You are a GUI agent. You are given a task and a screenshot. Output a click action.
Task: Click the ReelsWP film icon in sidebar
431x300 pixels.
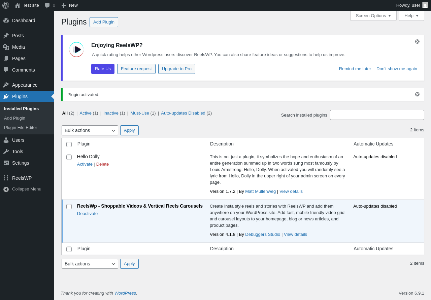tap(6, 178)
